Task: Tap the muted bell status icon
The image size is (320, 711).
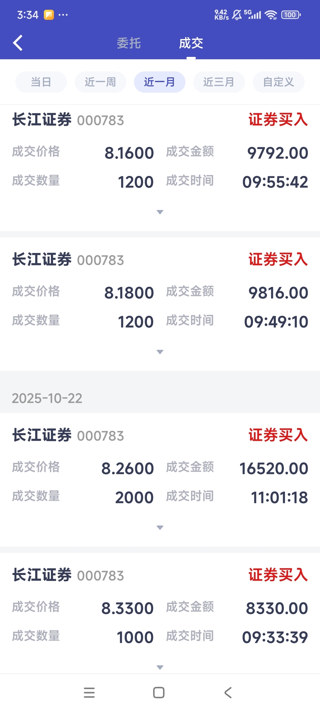Action: pyautogui.click(x=237, y=15)
